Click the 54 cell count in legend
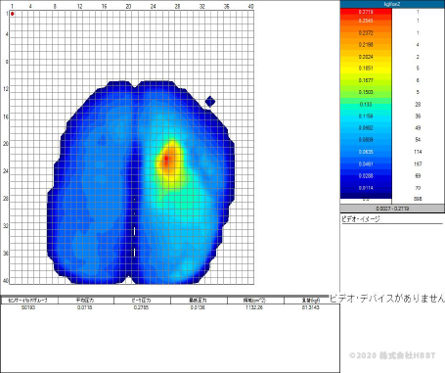The width and height of the screenshot is (445, 373). click(x=418, y=140)
